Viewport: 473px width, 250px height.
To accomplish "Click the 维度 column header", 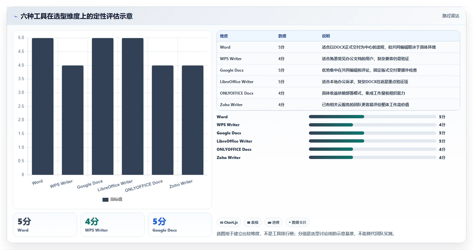I will tap(224, 36).
